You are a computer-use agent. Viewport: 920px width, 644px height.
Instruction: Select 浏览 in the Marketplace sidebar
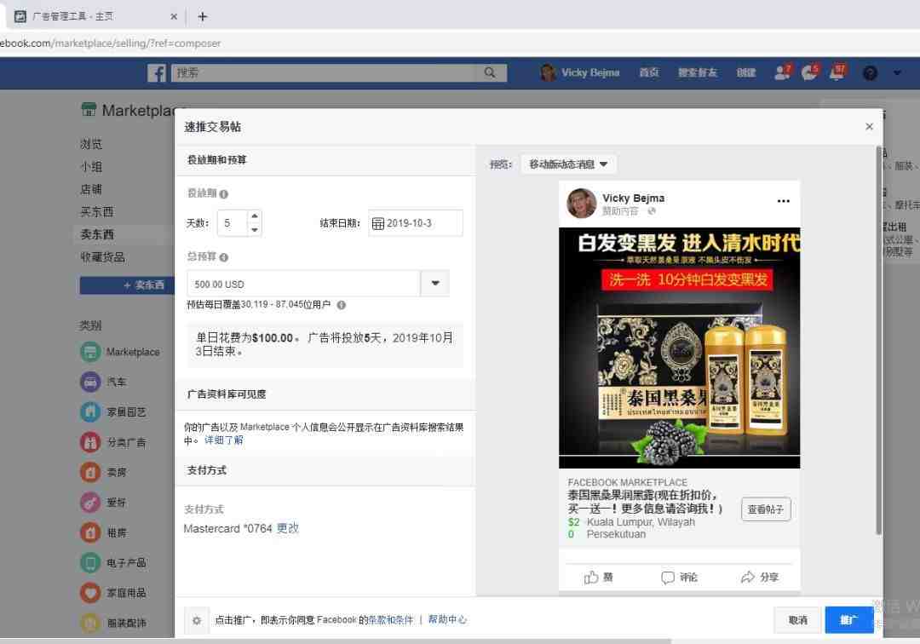pyautogui.click(x=91, y=144)
